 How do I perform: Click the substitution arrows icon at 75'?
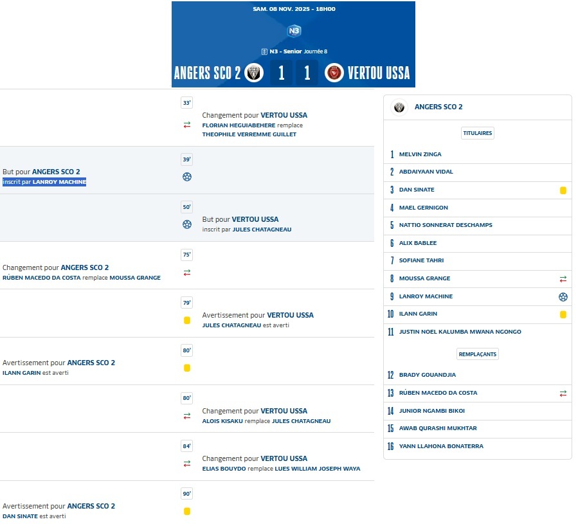pos(187,273)
